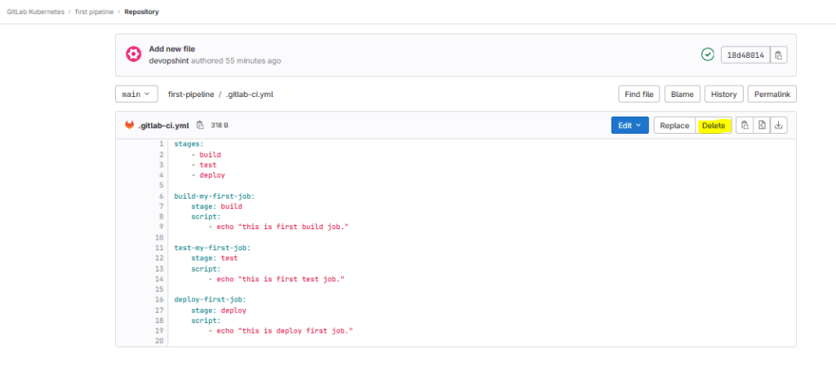Click the 'stage: build' line

click(217, 206)
